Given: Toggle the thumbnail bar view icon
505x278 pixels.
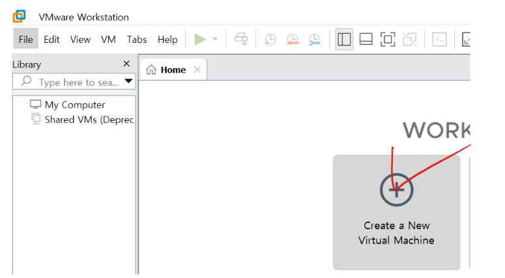Looking at the screenshot, I should (366, 40).
